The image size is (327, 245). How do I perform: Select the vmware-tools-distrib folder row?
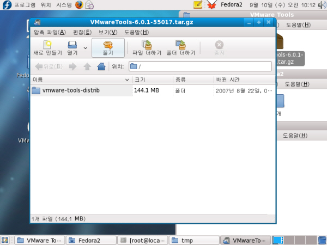coord(153,90)
